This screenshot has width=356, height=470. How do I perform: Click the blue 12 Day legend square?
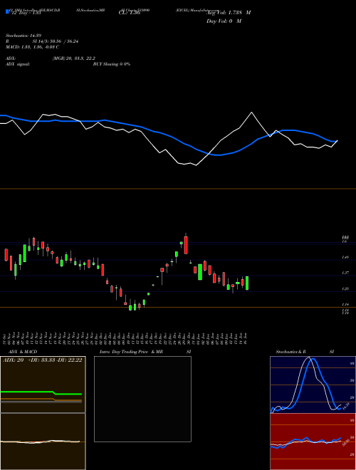[8, 11]
